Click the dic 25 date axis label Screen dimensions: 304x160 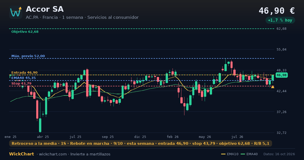140,137
